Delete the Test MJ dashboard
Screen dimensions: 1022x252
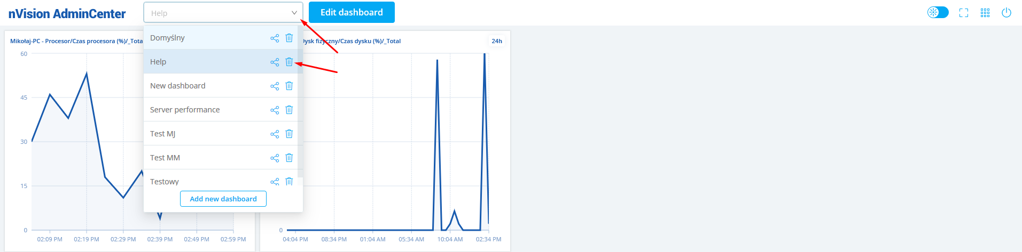289,134
